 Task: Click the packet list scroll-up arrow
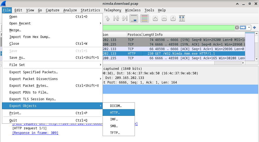point(257,34)
